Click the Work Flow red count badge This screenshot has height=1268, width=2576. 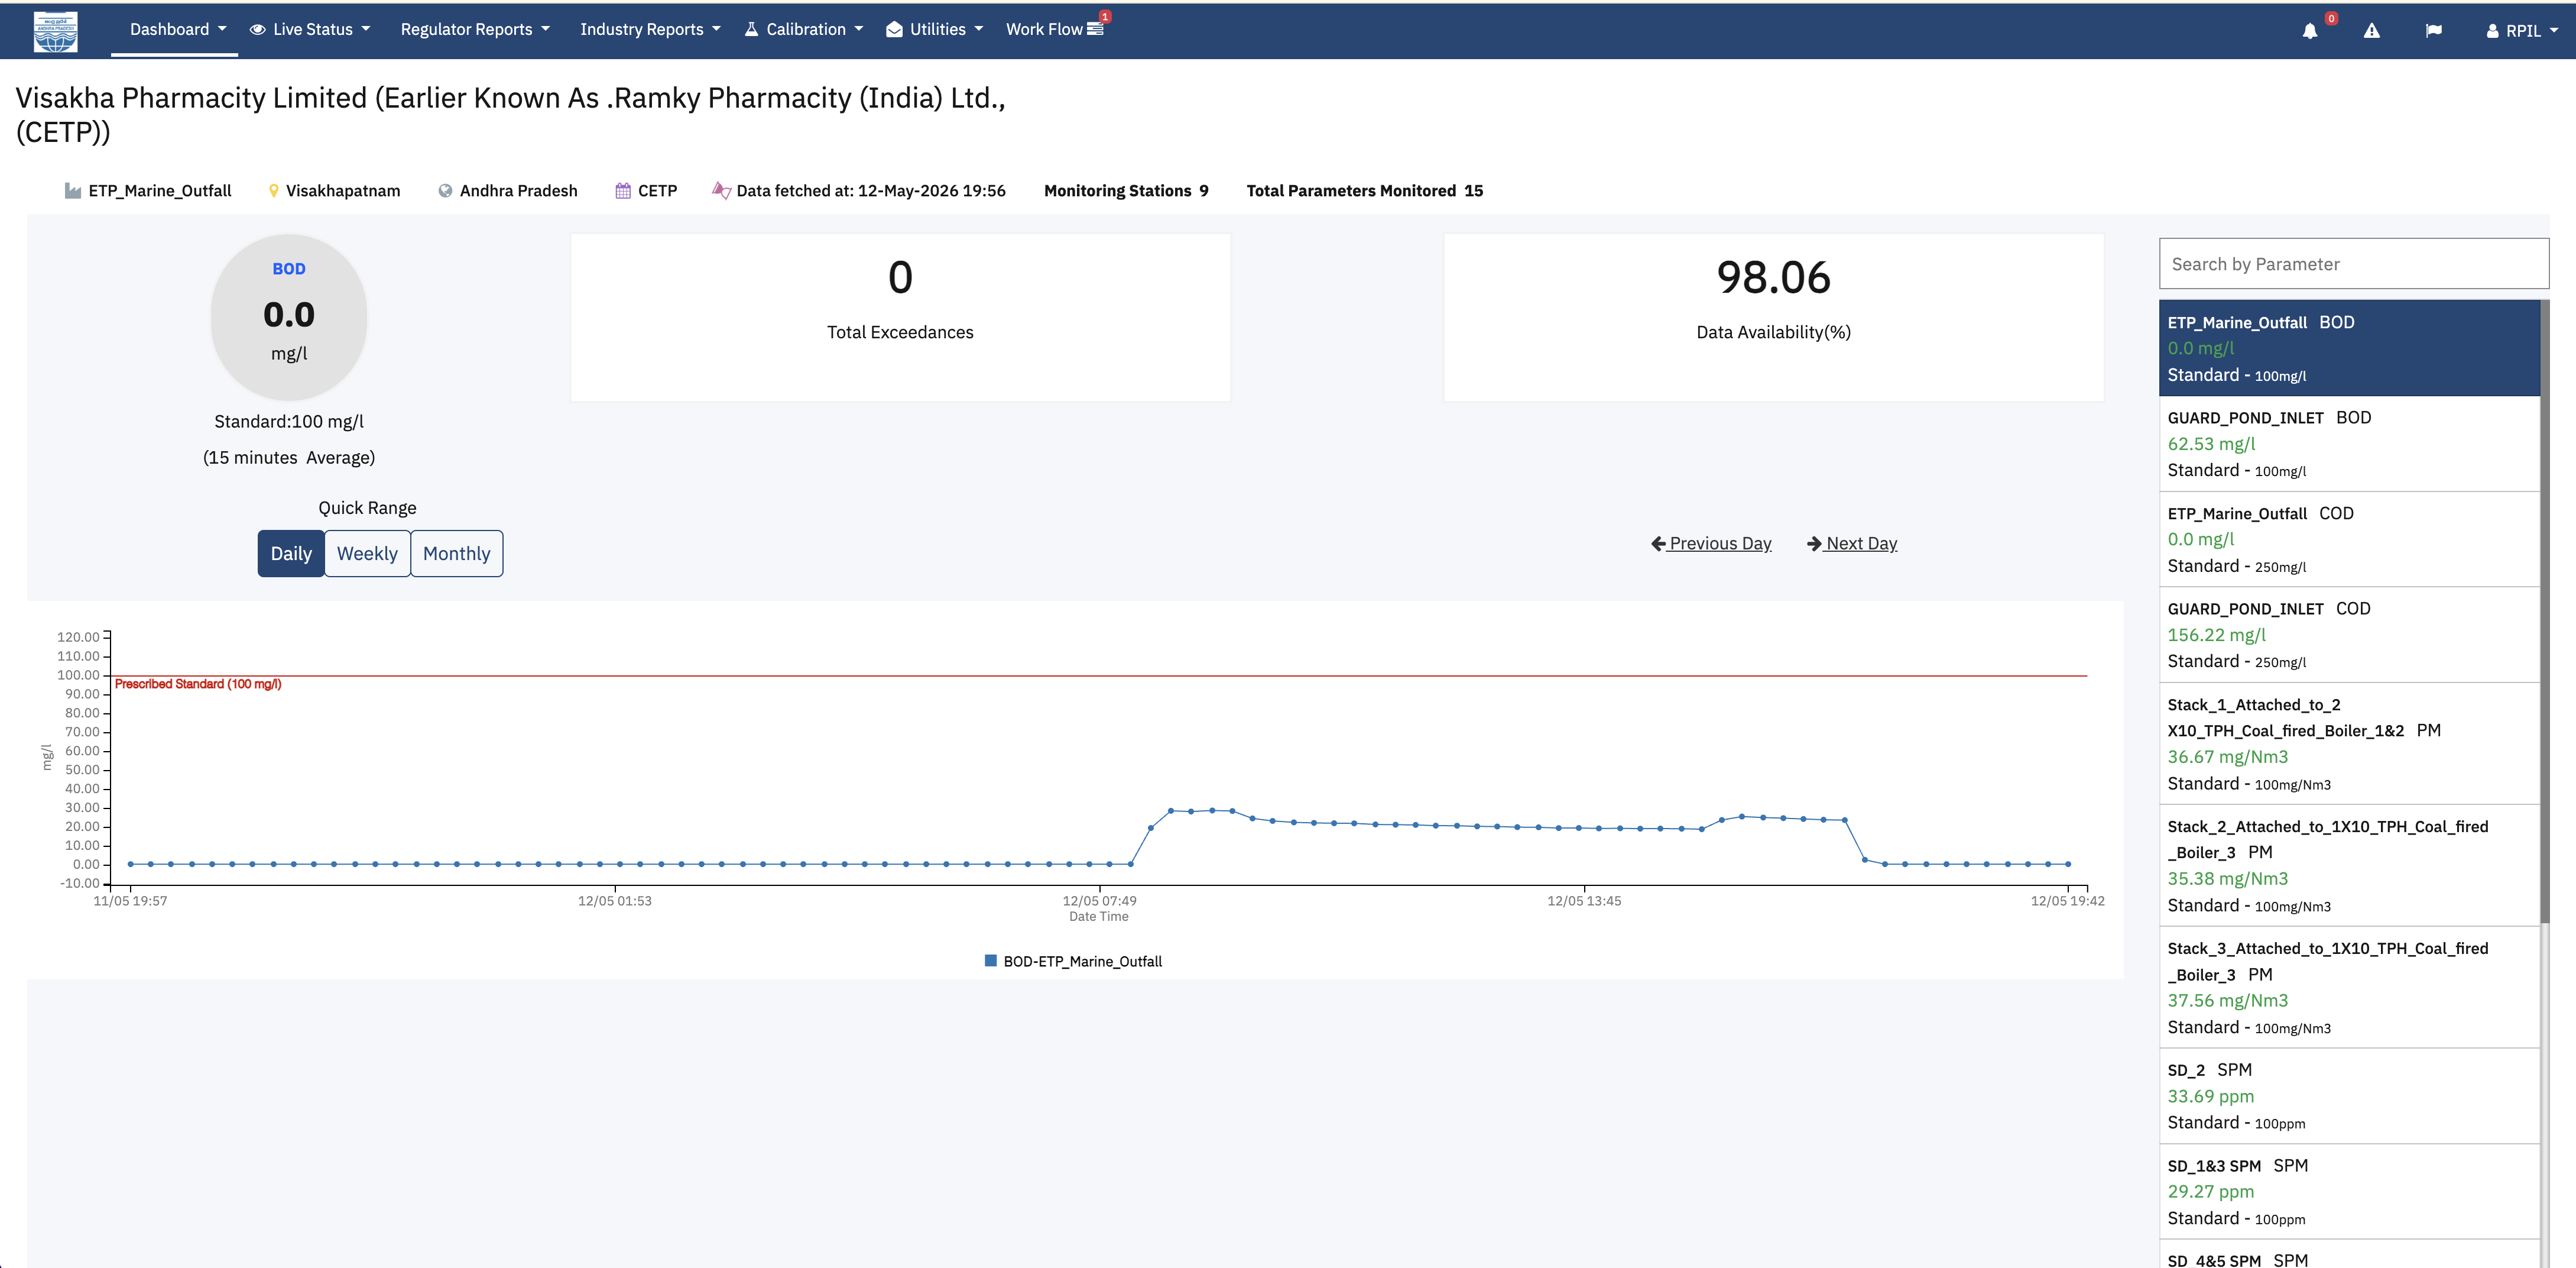[1105, 16]
